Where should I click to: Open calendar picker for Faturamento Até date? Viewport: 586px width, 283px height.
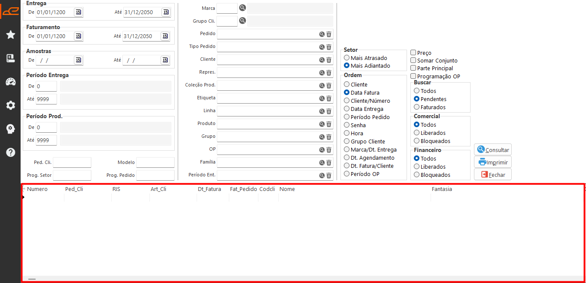[x=165, y=36]
